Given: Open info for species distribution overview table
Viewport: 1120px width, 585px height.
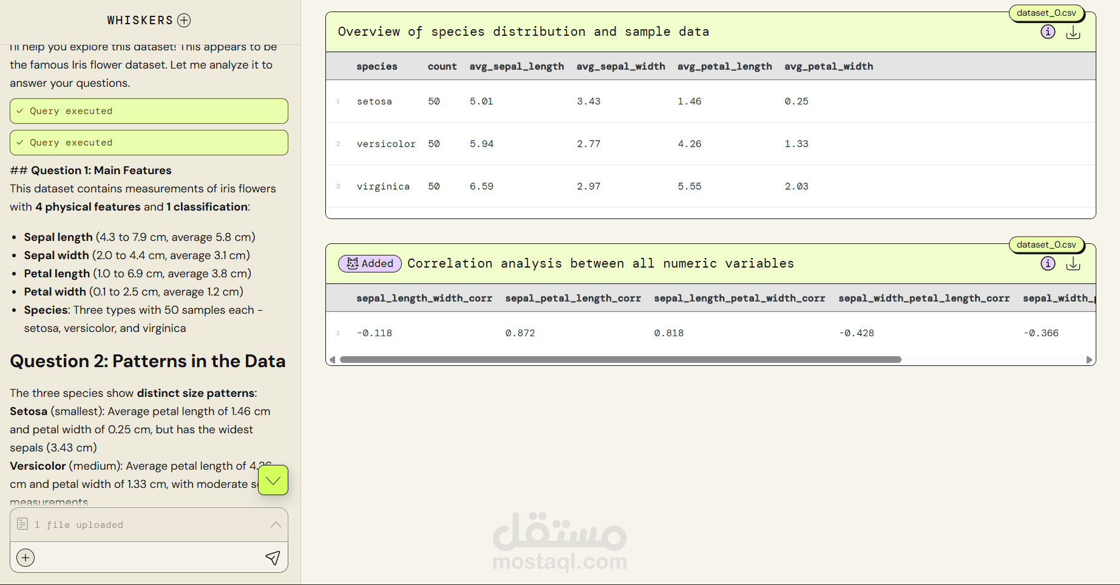Looking at the screenshot, I should pyautogui.click(x=1048, y=32).
